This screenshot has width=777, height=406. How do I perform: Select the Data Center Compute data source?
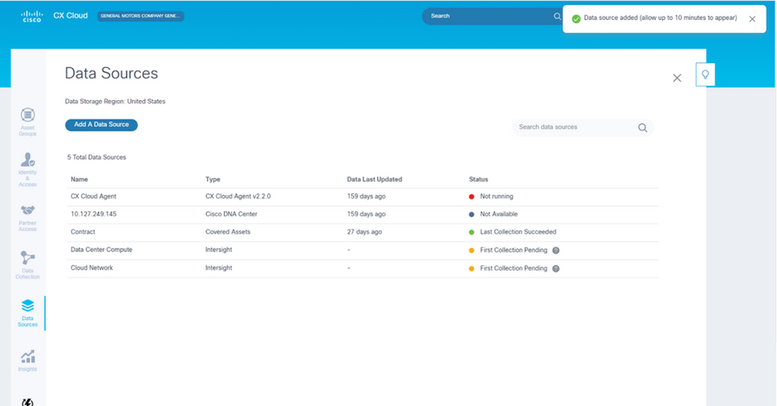[102, 250]
